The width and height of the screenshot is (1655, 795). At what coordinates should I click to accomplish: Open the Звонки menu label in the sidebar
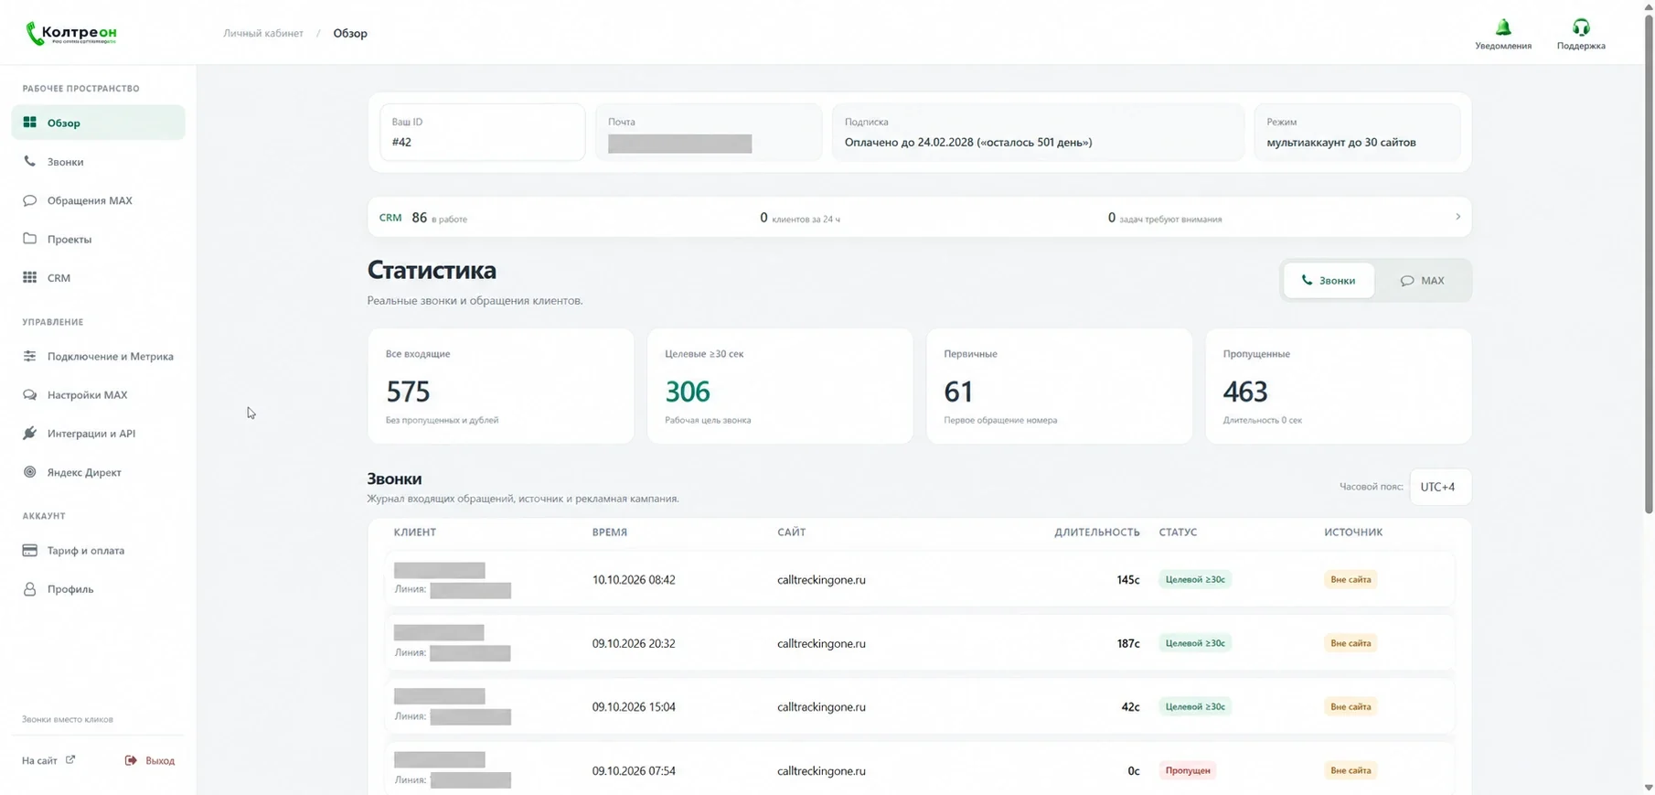(65, 162)
